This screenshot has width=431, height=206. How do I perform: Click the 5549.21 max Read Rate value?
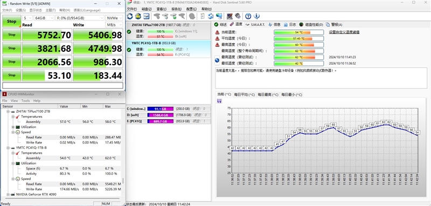point(113,184)
